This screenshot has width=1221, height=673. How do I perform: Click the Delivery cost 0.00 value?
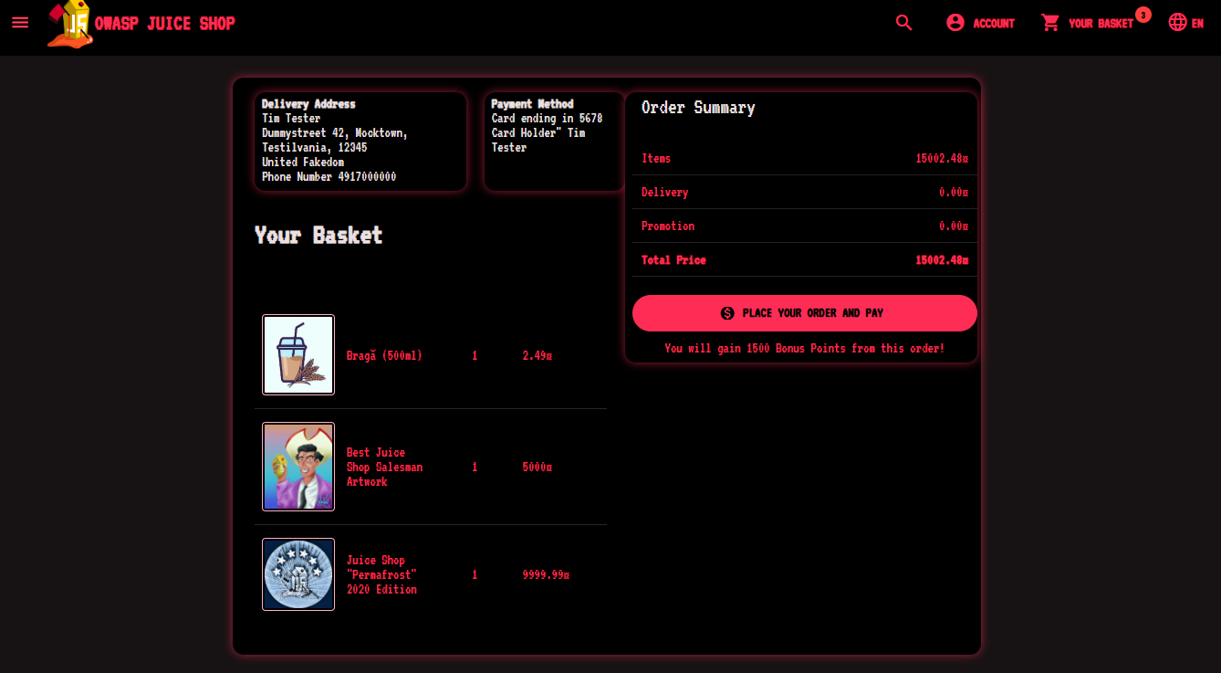point(954,192)
